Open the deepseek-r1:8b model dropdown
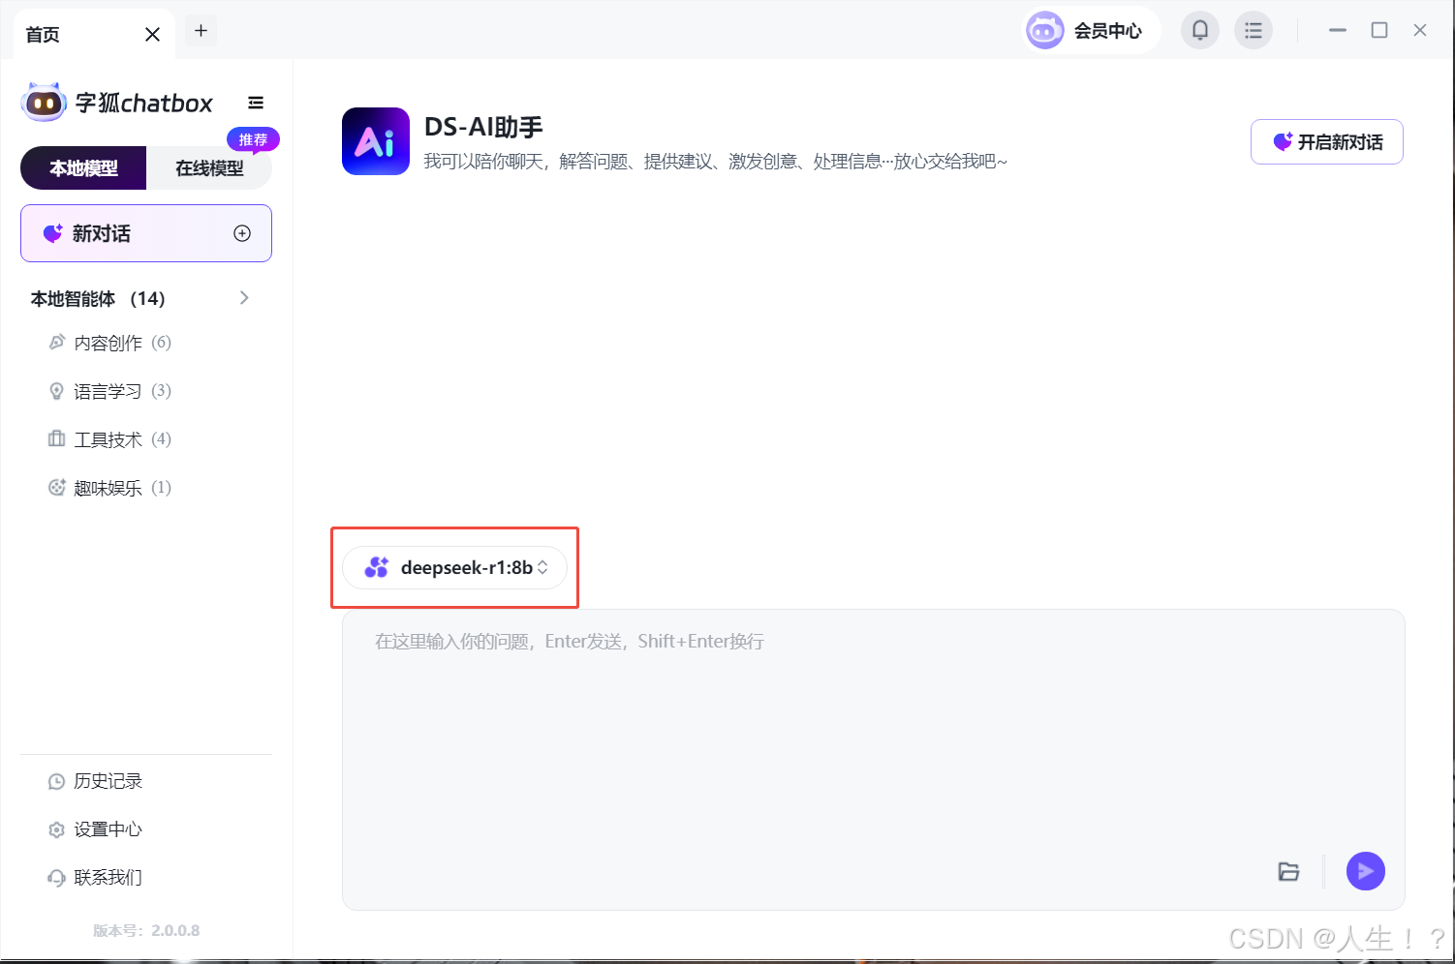This screenshot has height=964, width=1455. click(x=454, y=567)
